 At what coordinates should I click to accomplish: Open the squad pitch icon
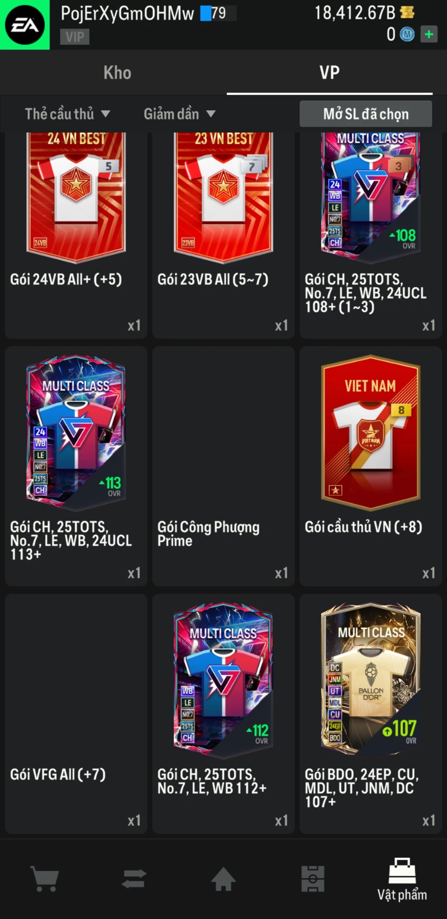pos(313,879)
